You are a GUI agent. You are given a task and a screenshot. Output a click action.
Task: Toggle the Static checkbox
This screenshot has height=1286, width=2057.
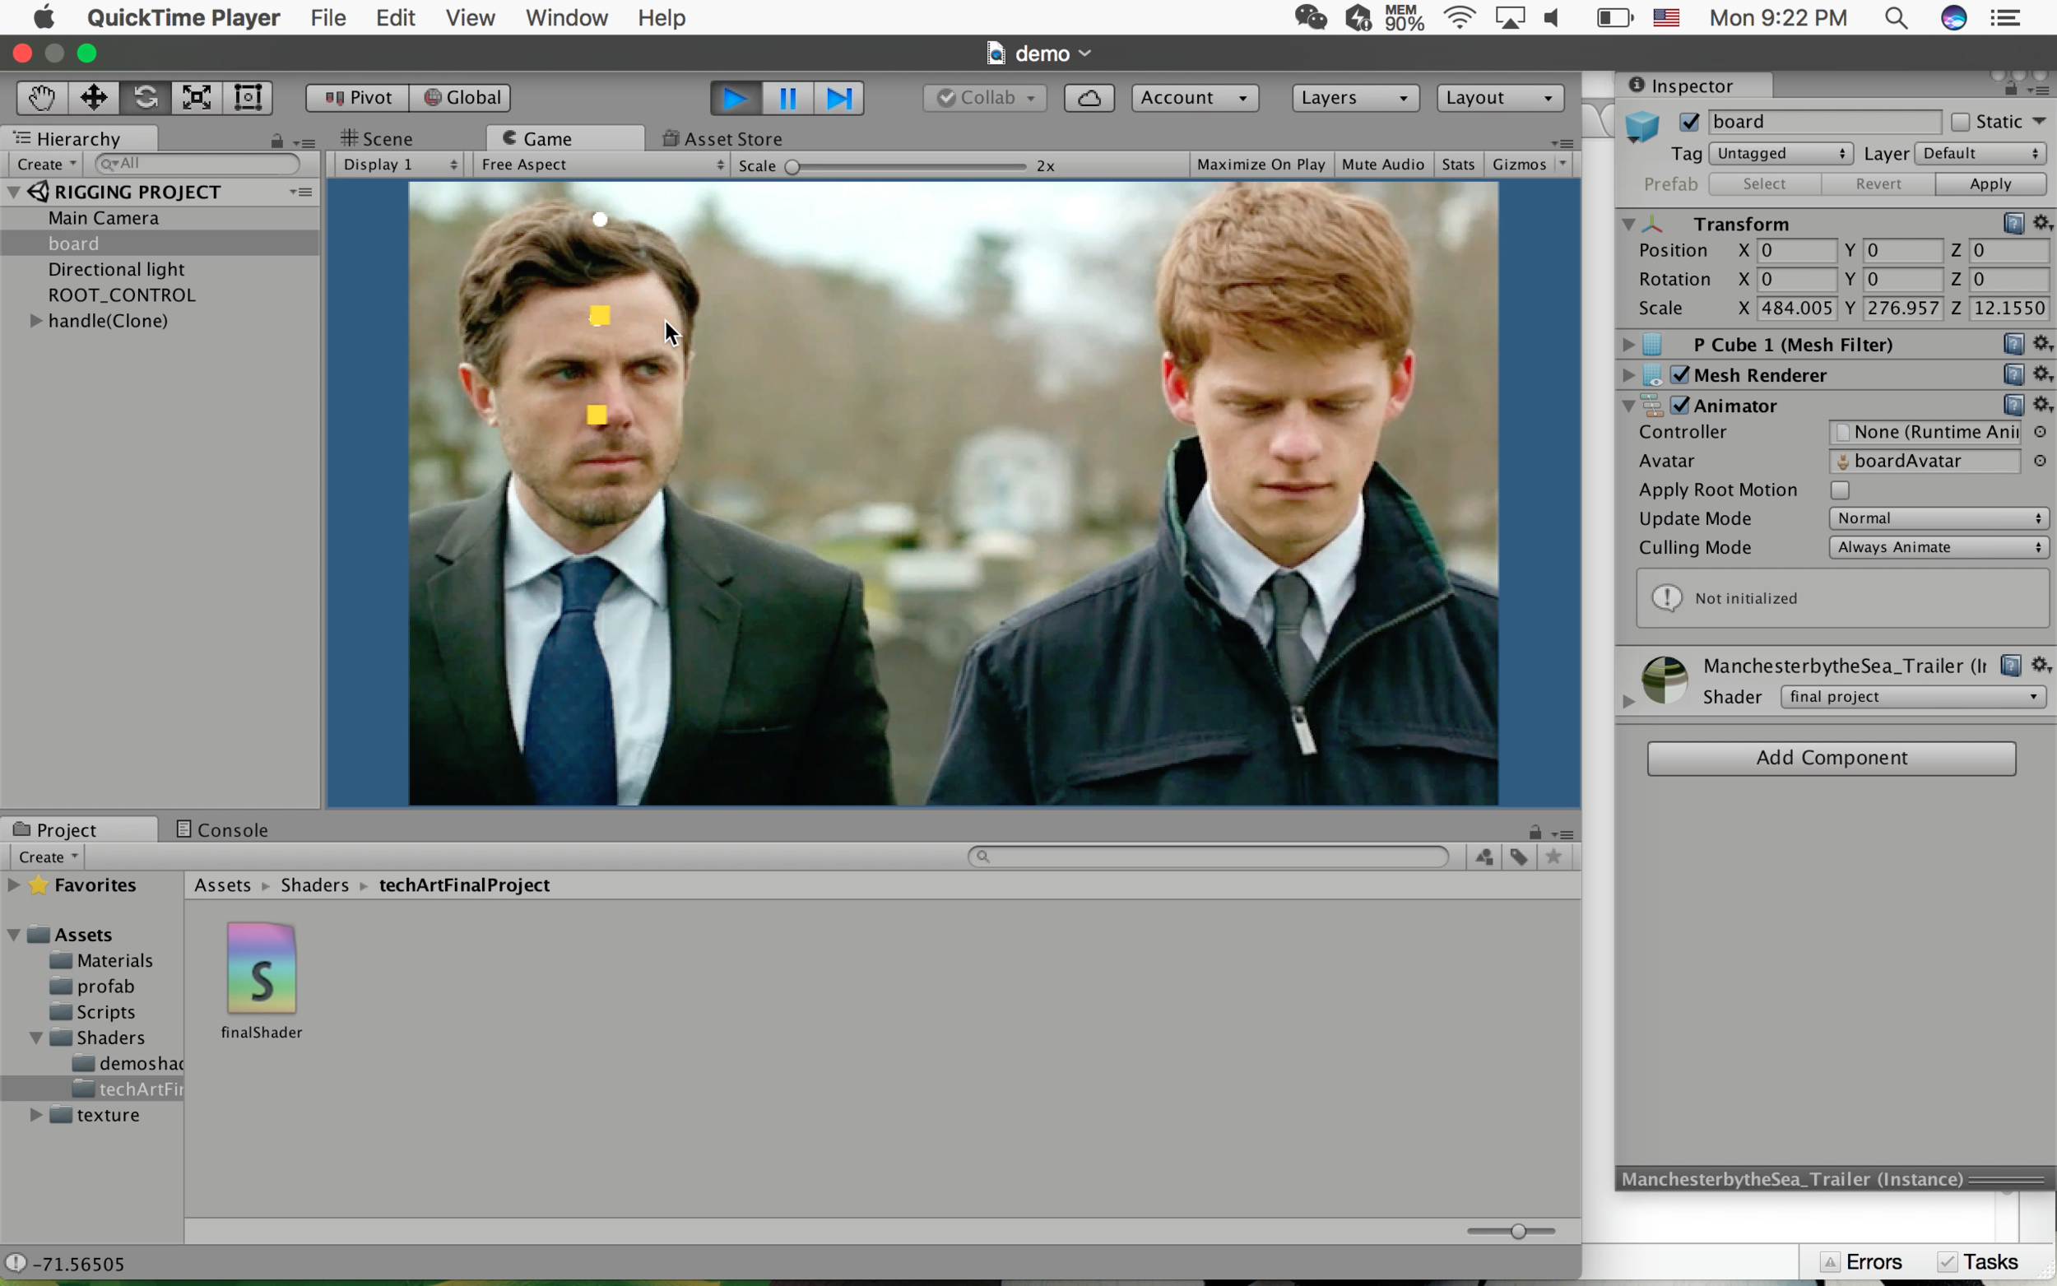pyautogui.click(x=1960, y=122)
